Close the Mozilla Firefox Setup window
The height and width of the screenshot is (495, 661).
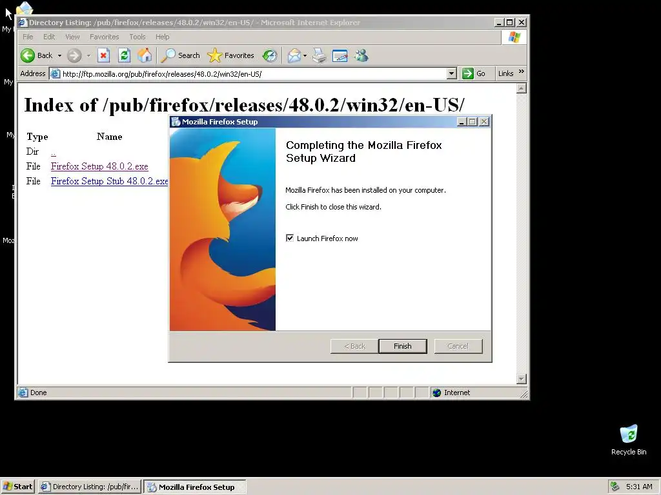[484, 122]
